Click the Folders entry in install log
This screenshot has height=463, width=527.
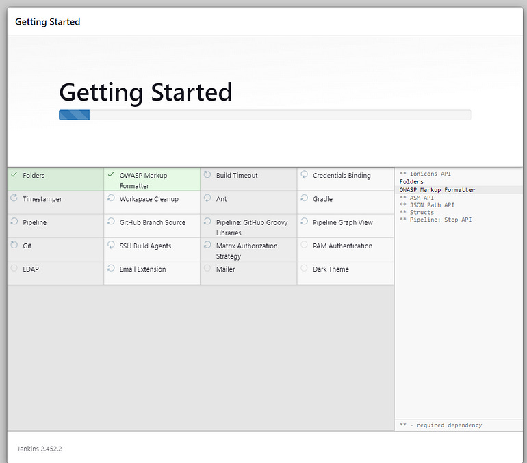coord(411,182)
